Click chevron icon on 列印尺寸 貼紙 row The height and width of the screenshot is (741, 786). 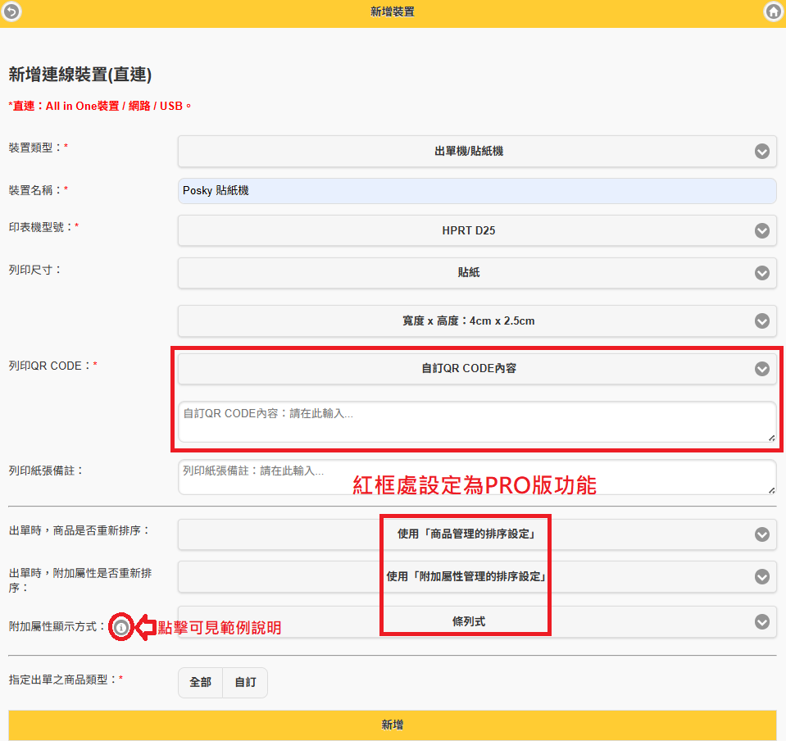[762, 273]
